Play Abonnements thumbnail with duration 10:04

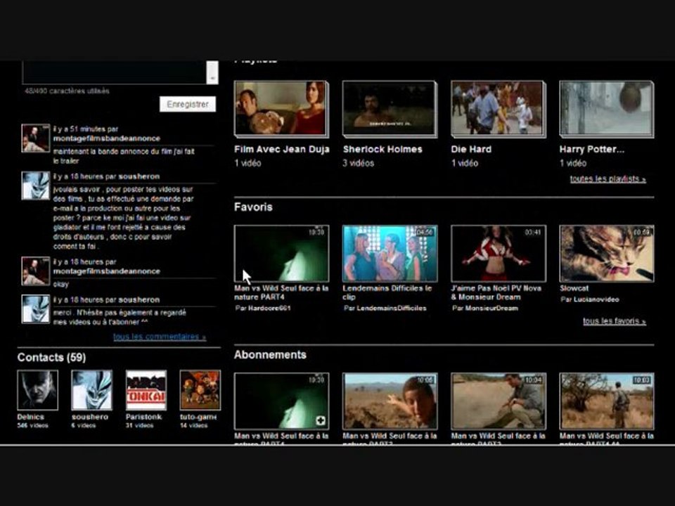(498, 401)
